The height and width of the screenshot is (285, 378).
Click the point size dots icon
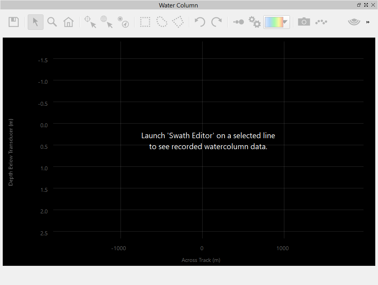click(238, 22)
